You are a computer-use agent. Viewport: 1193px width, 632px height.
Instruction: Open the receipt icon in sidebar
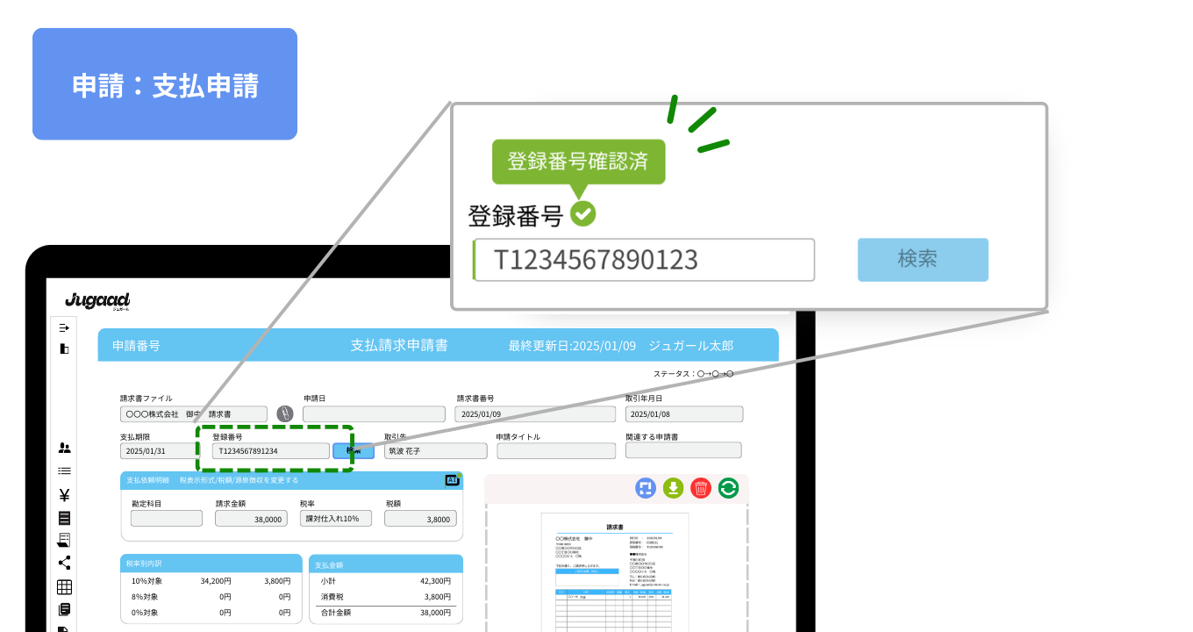point(64,541)
